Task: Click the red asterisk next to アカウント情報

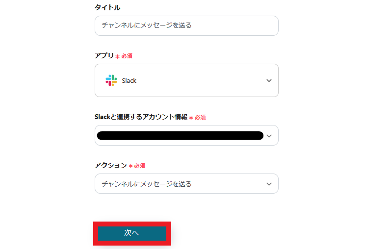Action: [191, 118]
